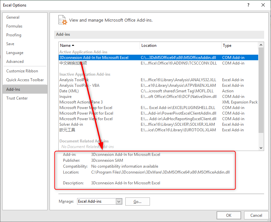Select Microsoft Power Map for Excel row
271x222 pixels.
pos(158,108)
